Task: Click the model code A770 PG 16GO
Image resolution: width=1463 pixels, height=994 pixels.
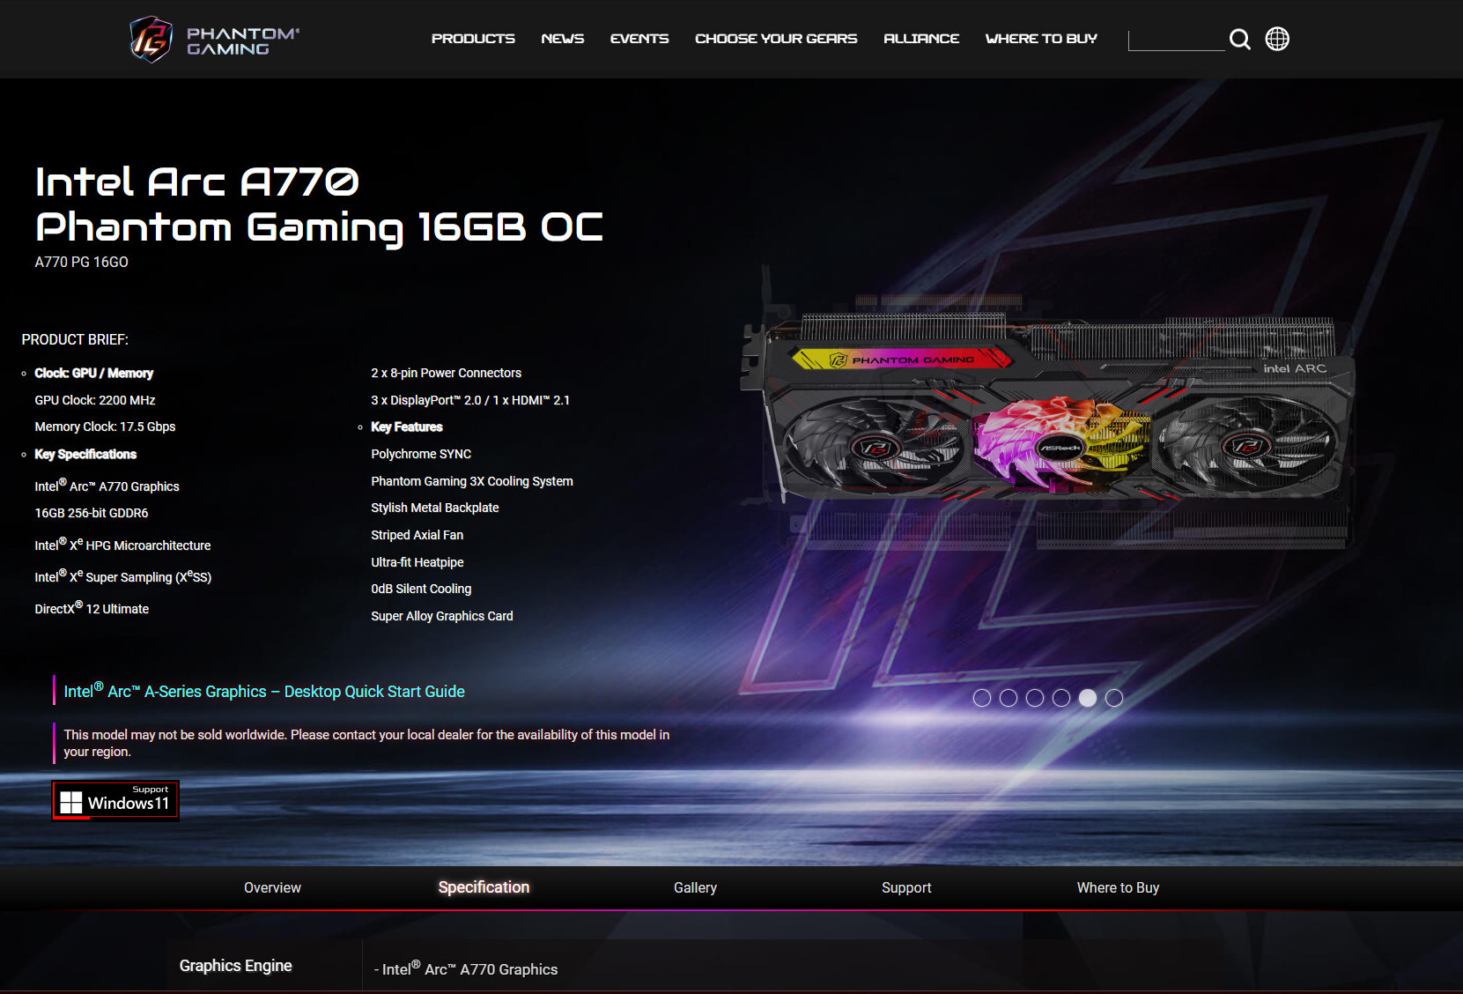Action: [x=81, y=262]
